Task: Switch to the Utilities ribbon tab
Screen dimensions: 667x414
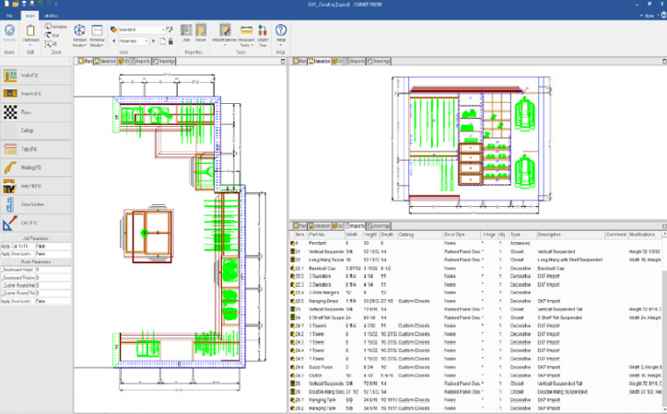Action: click(52, 16)
